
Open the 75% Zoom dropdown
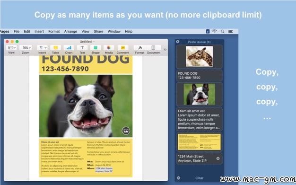[26, 48]
